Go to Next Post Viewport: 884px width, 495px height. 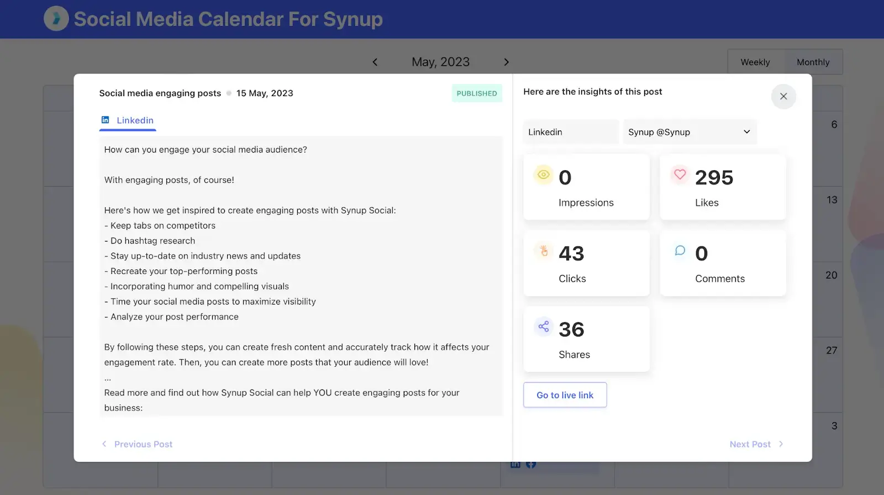pos(756,444)
